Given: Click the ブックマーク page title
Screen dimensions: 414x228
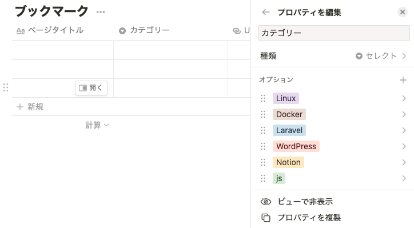Looking at the screenshot, I should [x=51, y=11].
